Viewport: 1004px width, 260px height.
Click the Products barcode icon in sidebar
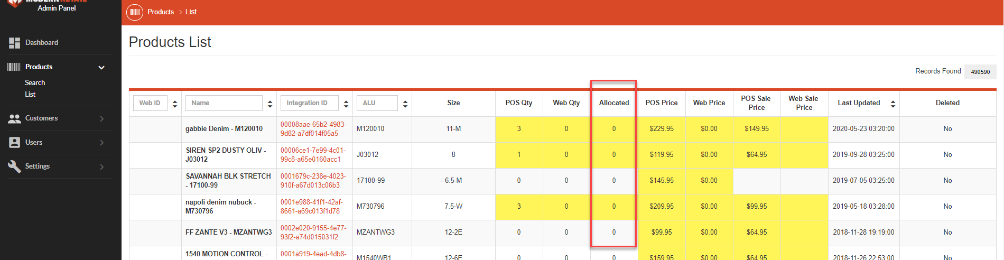pyautogui.click(x=14, y=67)
